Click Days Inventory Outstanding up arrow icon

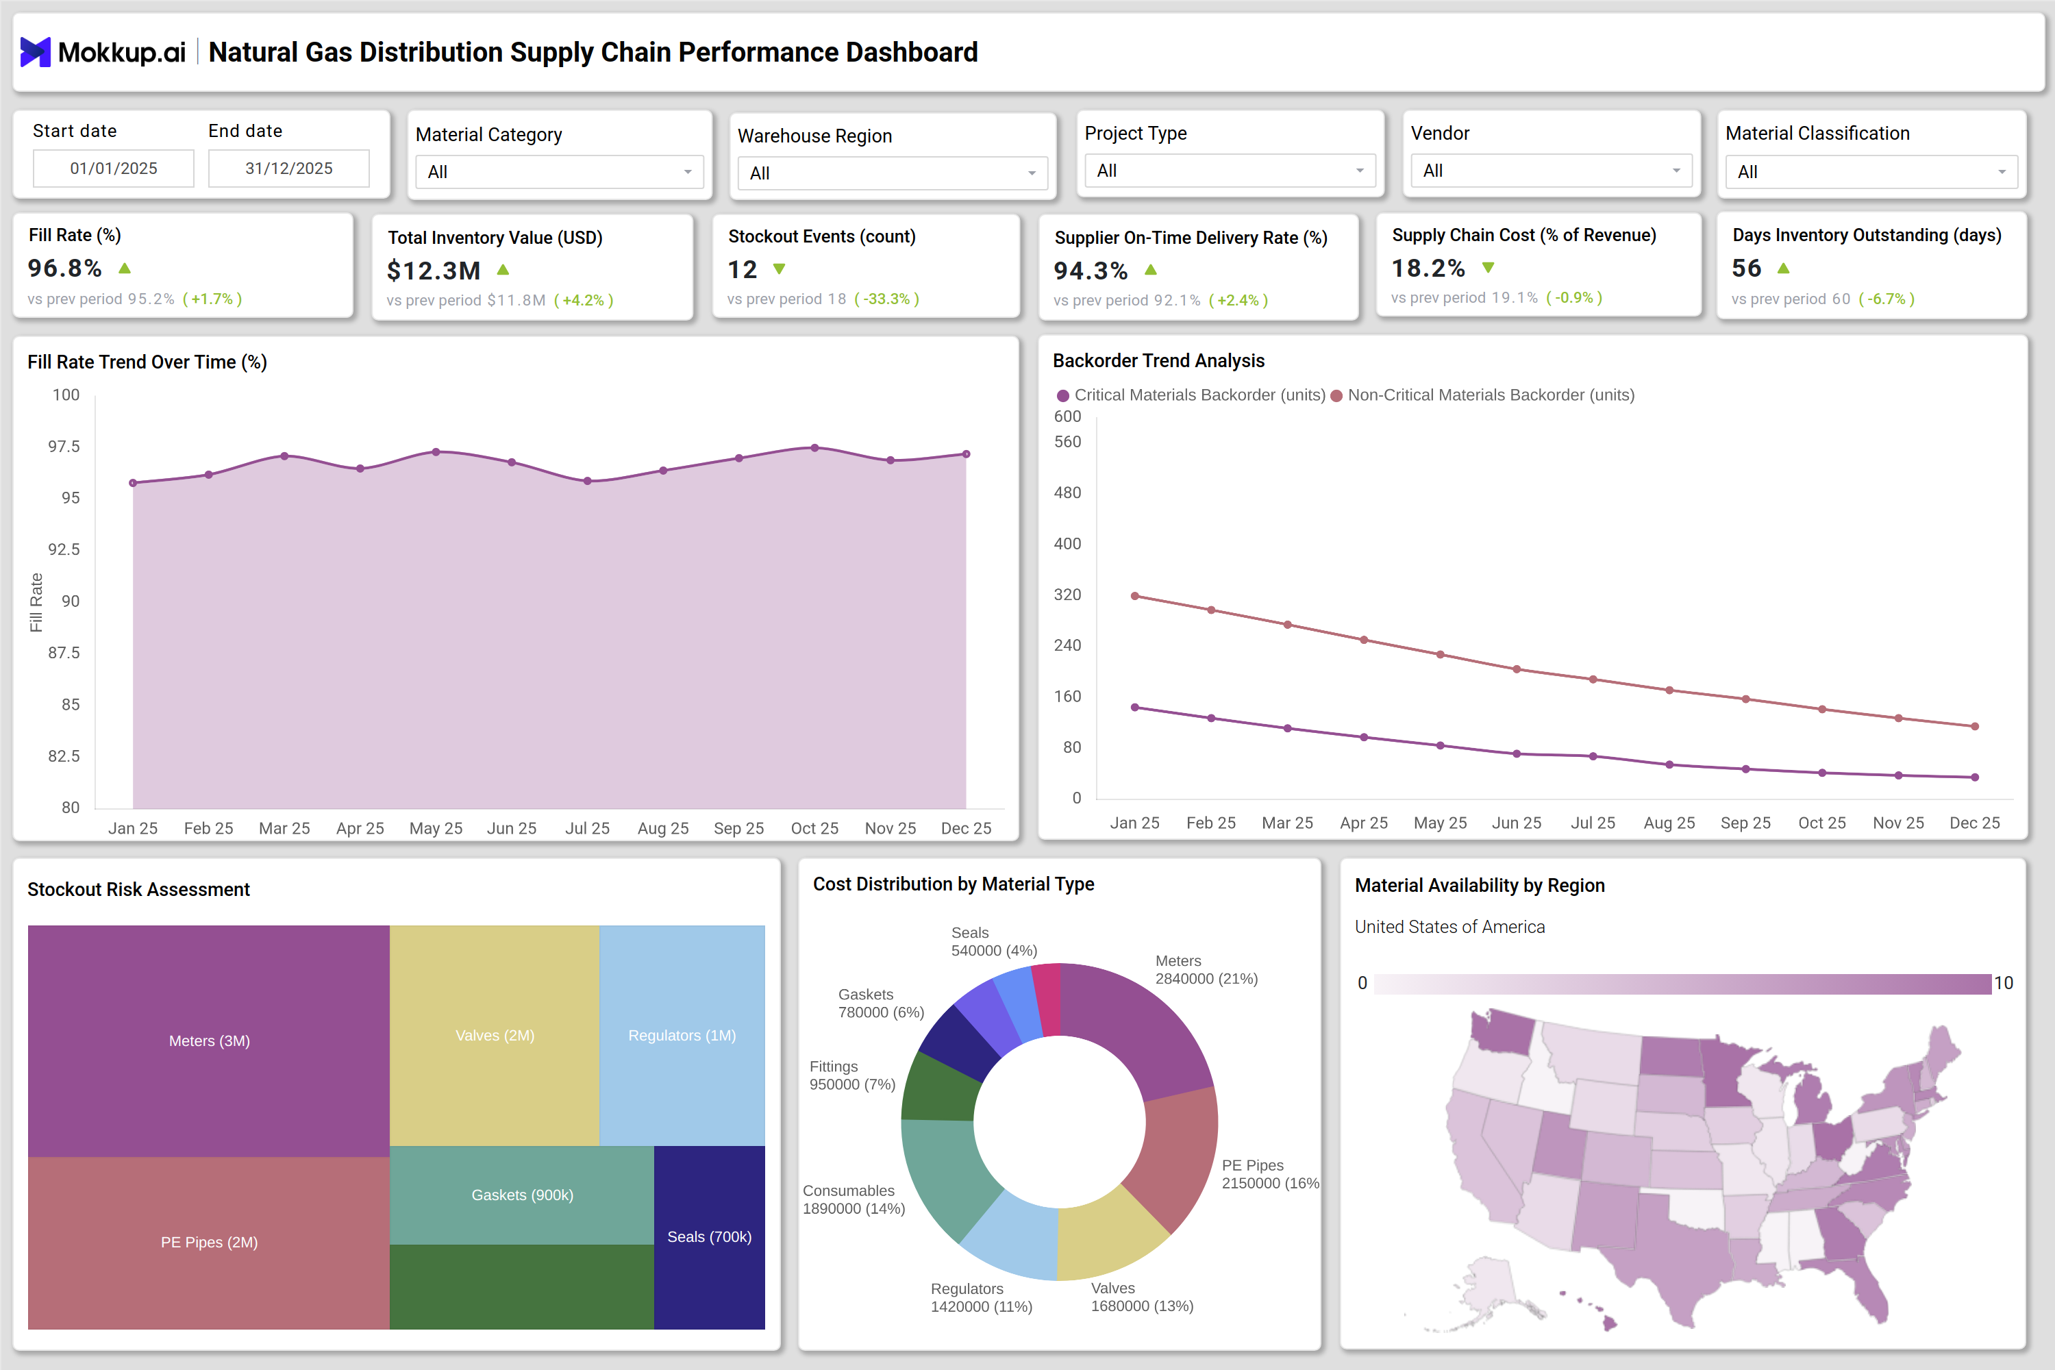coord(1783,269)
